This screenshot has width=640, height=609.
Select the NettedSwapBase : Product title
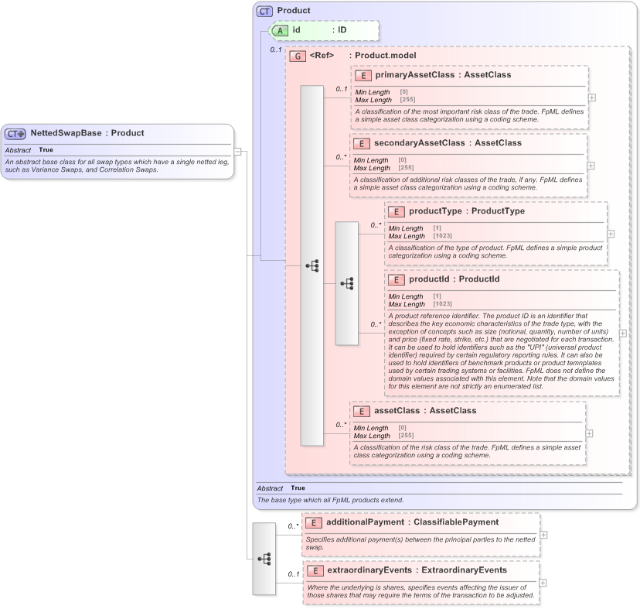pyautogui.click(x=87, y=133)
